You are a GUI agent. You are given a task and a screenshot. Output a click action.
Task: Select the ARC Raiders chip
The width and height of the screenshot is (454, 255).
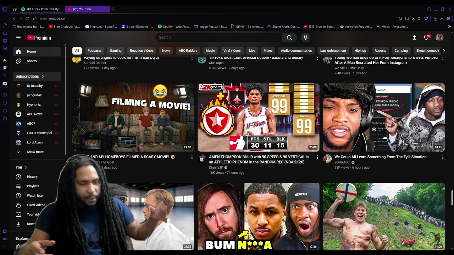tap(188, 51)
